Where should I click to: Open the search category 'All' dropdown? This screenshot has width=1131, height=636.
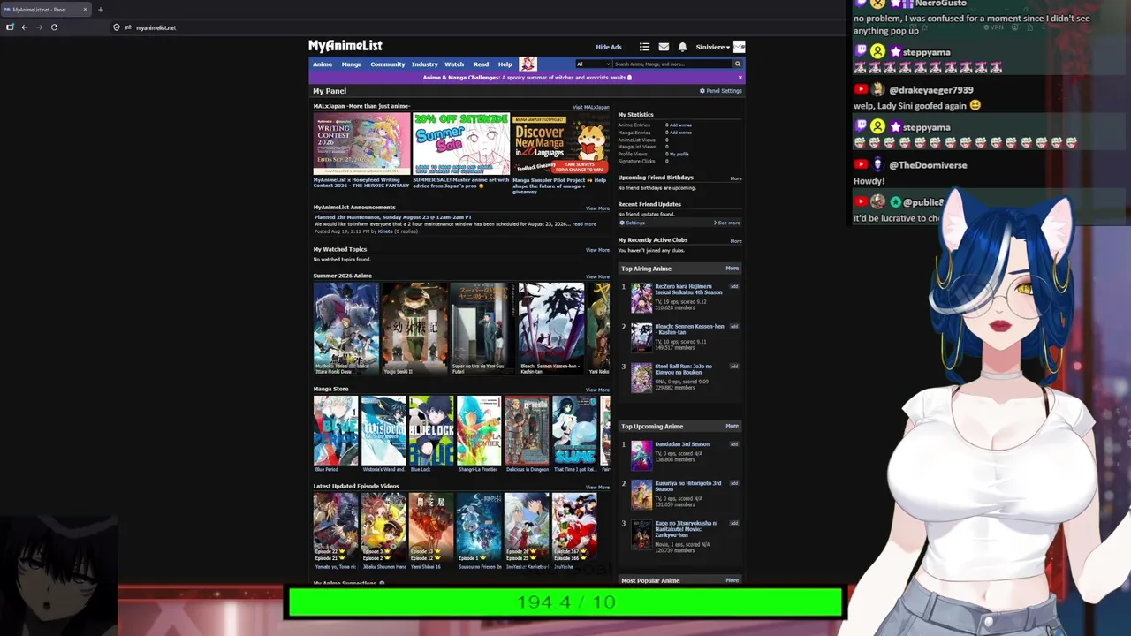[593, 64]
